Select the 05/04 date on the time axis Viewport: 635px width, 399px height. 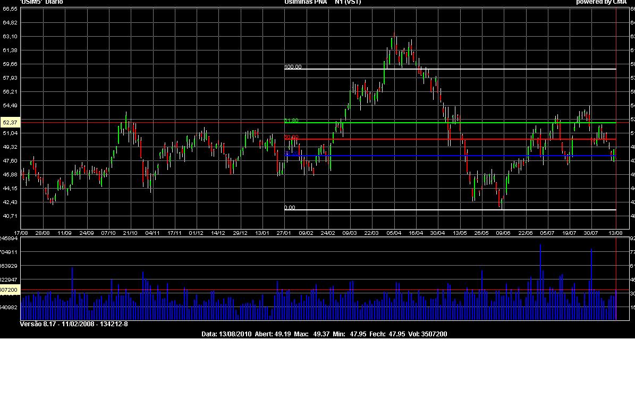(x=394, y=233)
